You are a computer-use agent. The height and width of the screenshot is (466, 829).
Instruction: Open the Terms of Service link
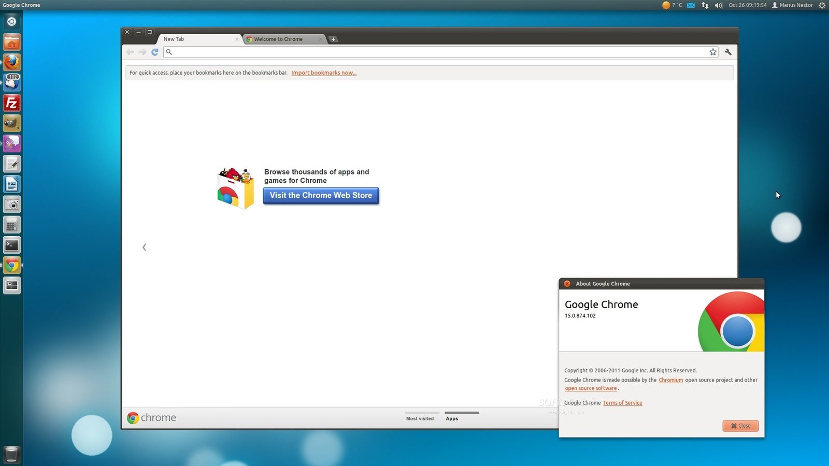click(x=622, y=403)
